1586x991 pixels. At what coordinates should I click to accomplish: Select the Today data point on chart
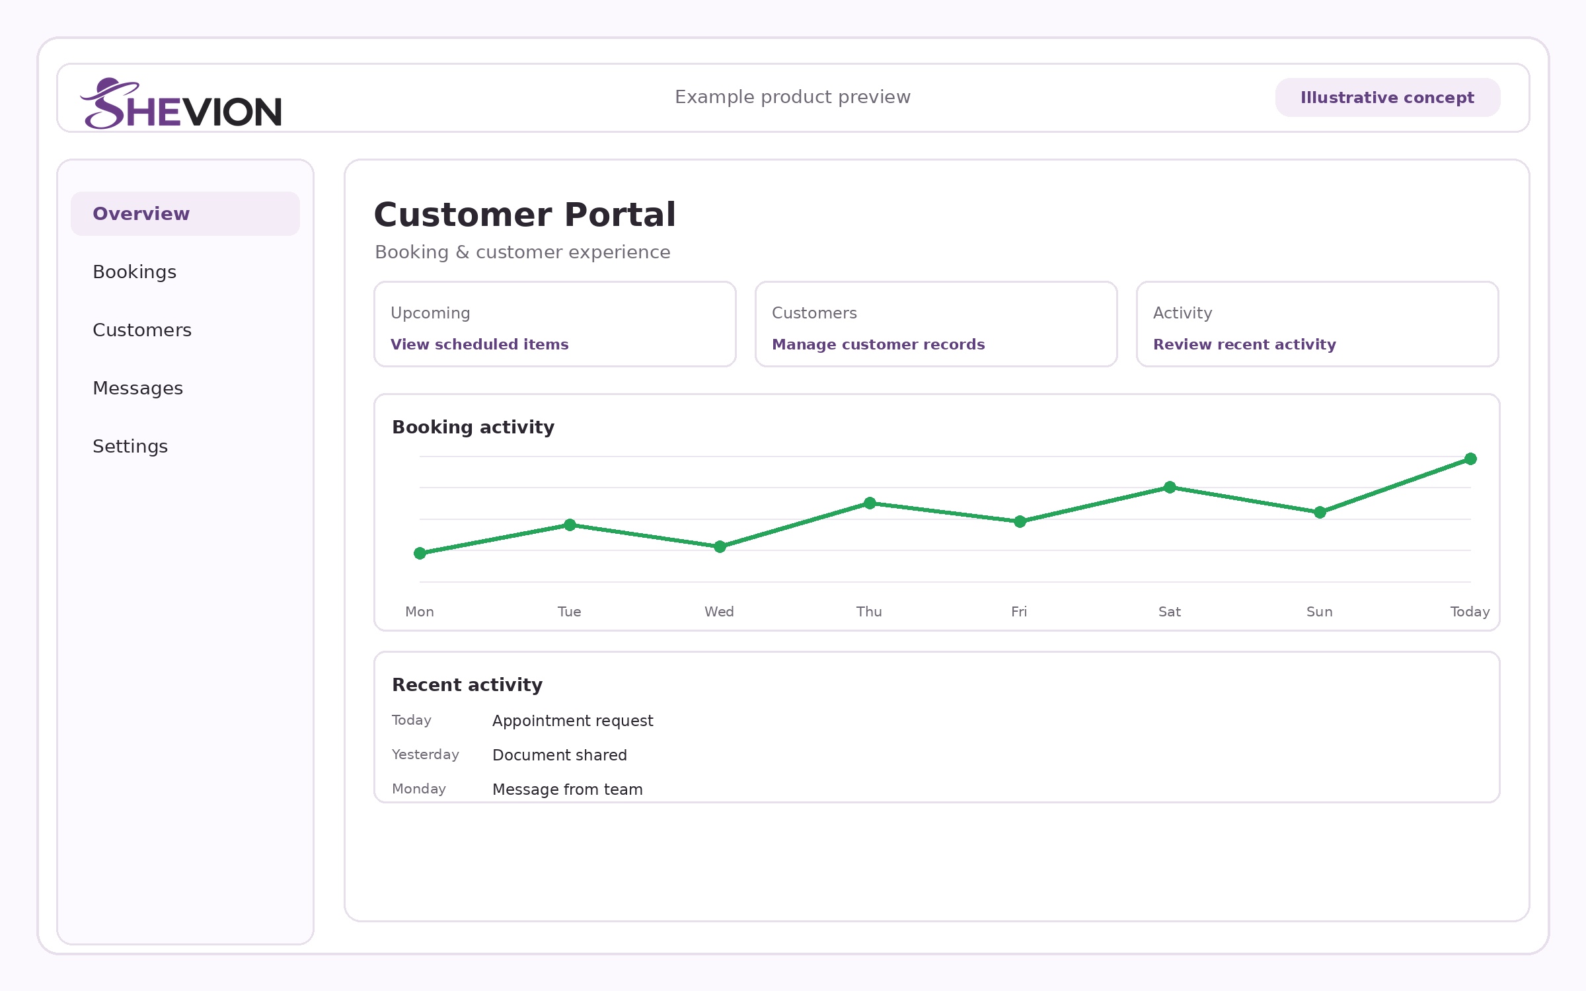tap(1470, 459)
